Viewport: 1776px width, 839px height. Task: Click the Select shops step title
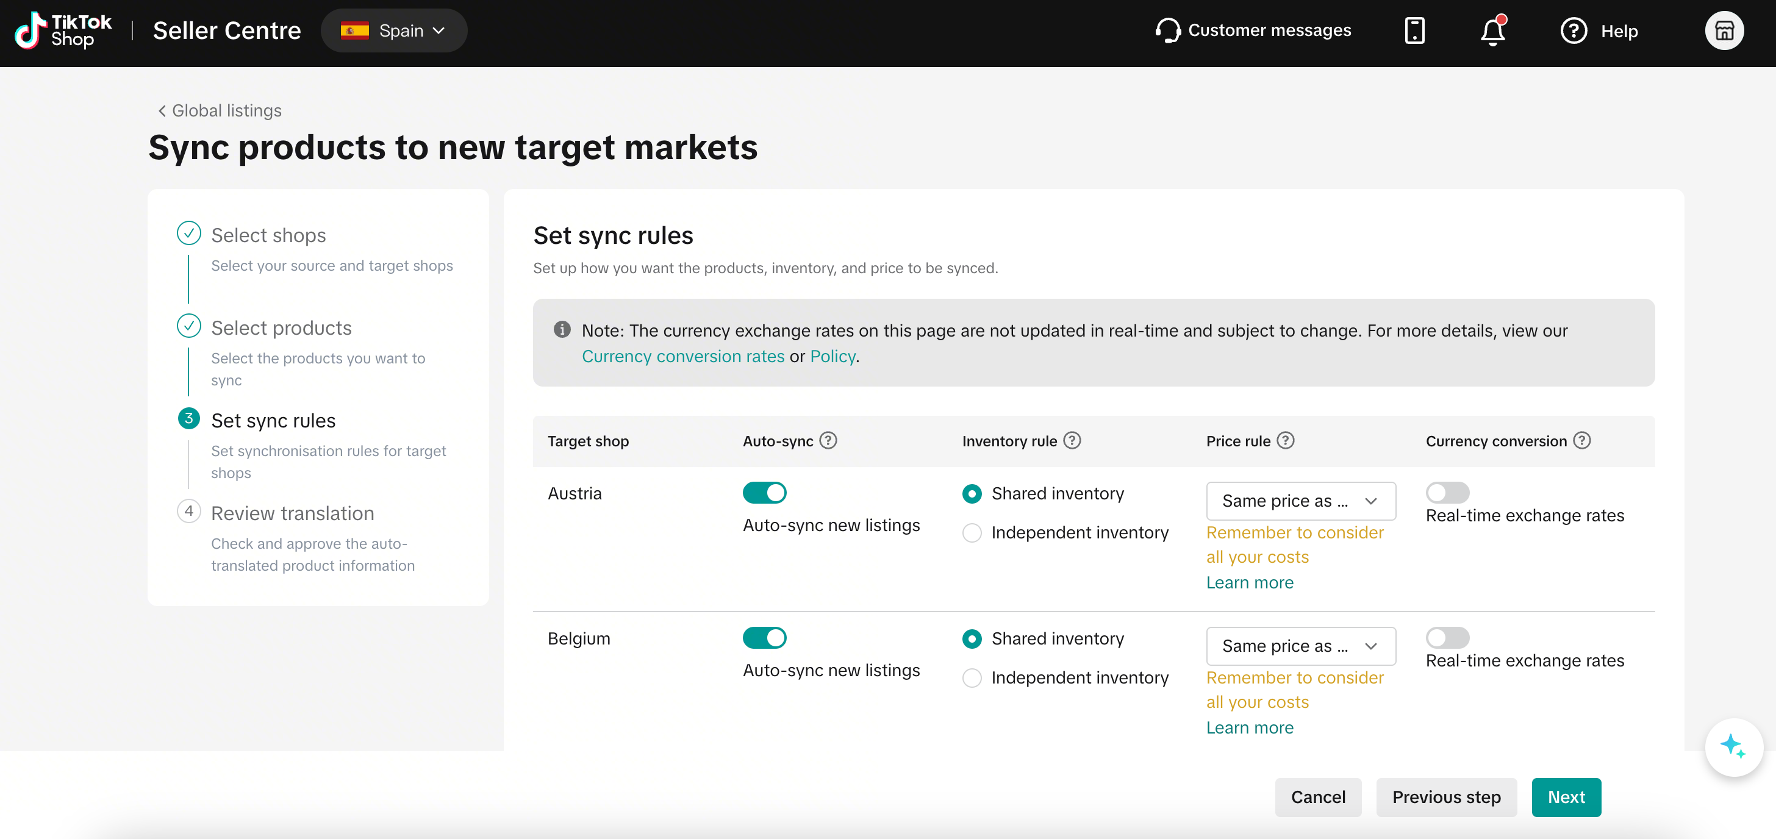pos(268,235)
